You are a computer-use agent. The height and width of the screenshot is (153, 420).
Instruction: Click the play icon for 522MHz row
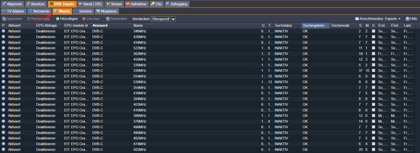[x=3, y=48]
